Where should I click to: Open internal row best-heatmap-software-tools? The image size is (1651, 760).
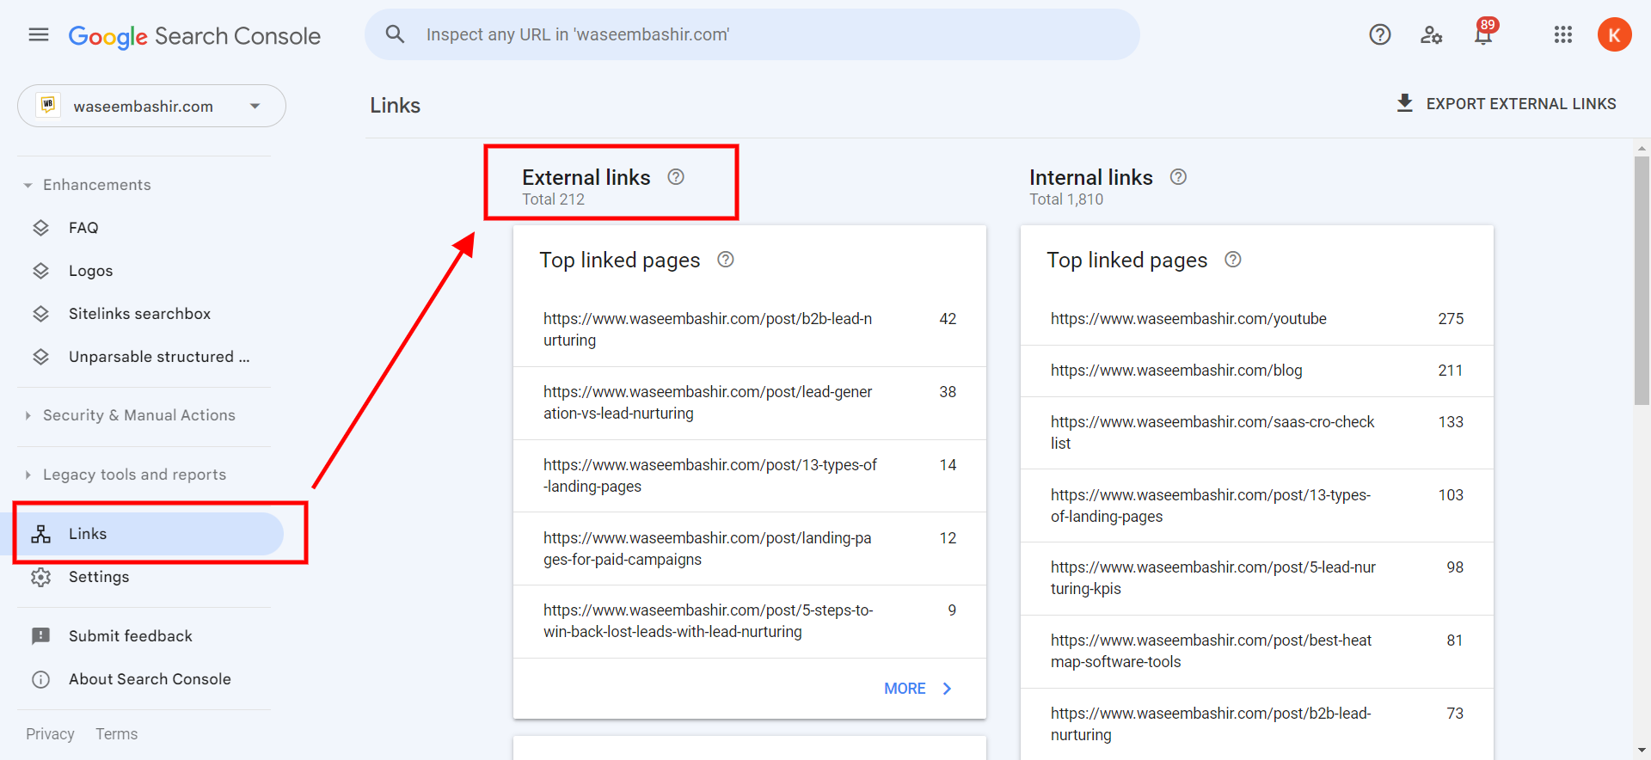coord(1257,652)
